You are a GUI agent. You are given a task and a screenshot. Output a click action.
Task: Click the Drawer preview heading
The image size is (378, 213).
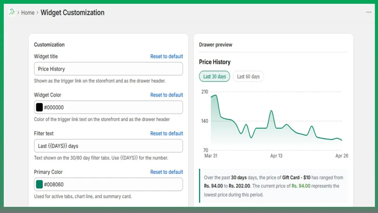(215, 44)
